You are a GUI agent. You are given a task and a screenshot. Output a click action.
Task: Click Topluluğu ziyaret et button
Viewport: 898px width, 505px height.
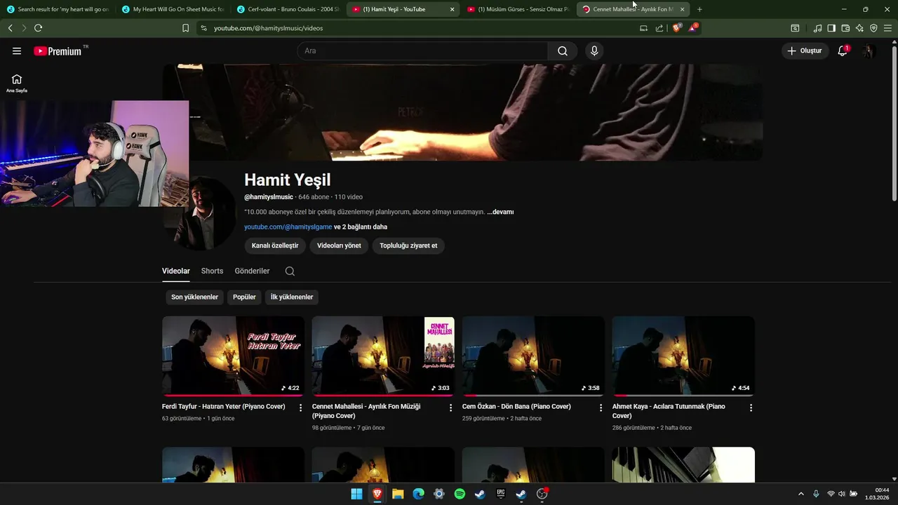coord(408,245)
